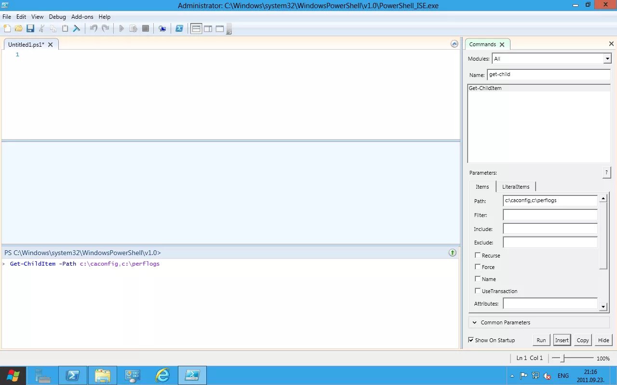
Task: Open the Modules dropdown list
Action: tap(607, 58)
